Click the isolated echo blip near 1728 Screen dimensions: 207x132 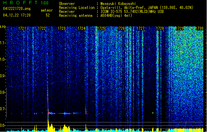pyautogui.click(x=153, y=113)
